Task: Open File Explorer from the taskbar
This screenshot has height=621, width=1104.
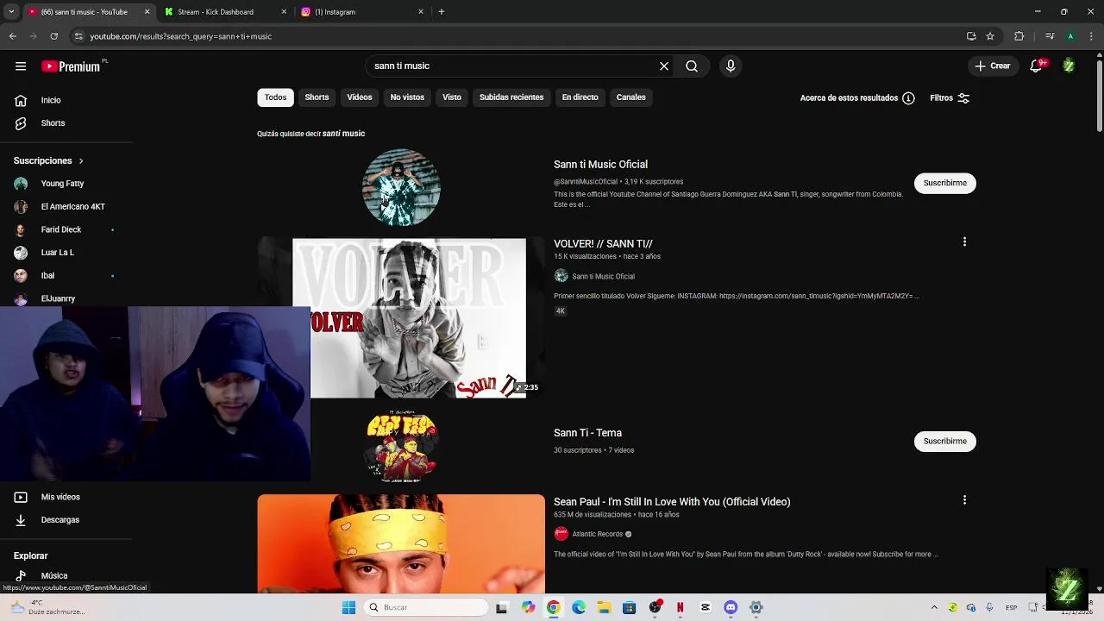Action: pyautogui.click(x=604, y=607)
